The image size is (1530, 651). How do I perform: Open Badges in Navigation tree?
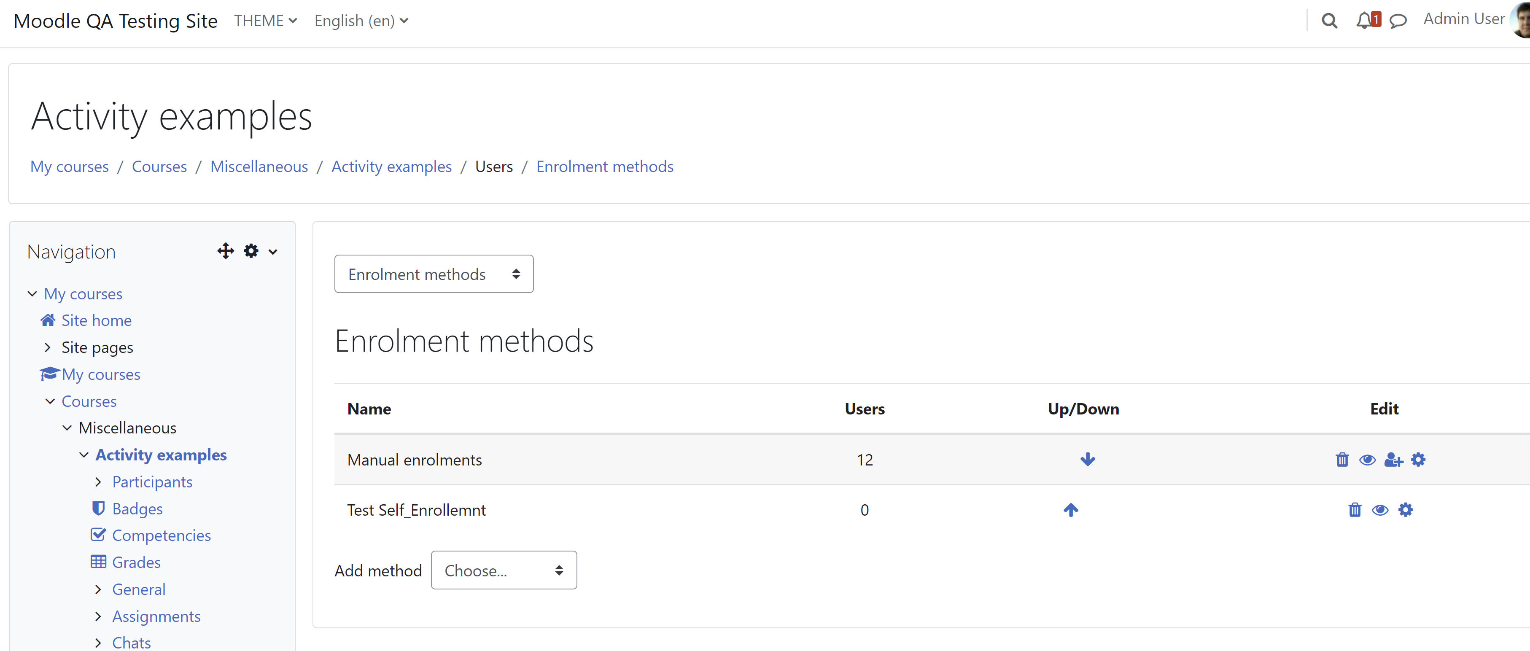tap(137, 508)
